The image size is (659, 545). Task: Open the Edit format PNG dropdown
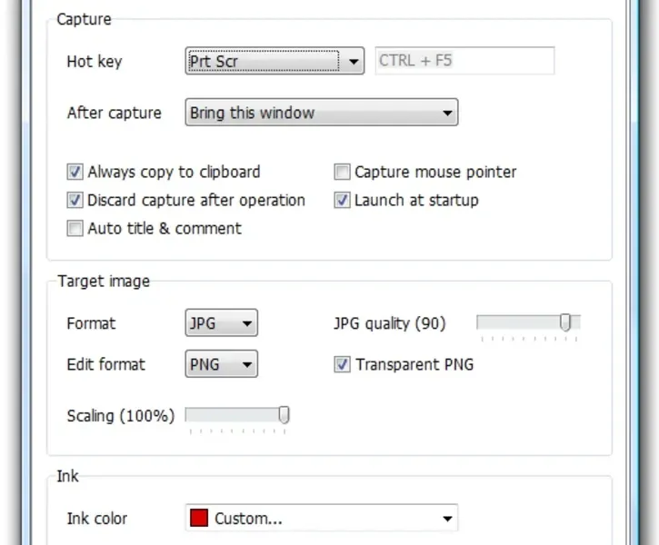pos(221,364)
